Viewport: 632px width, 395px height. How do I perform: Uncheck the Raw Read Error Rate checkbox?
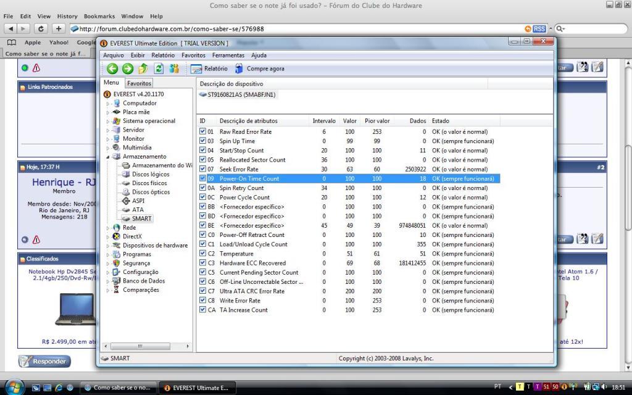(202, 131)
